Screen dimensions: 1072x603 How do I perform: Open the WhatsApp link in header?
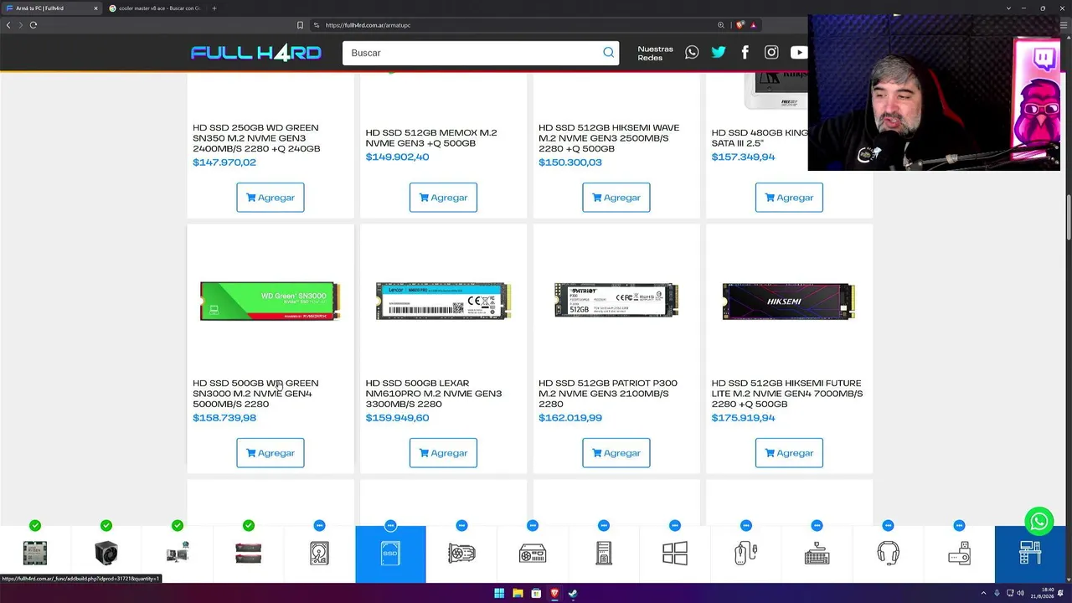click(x=692, y=52)
